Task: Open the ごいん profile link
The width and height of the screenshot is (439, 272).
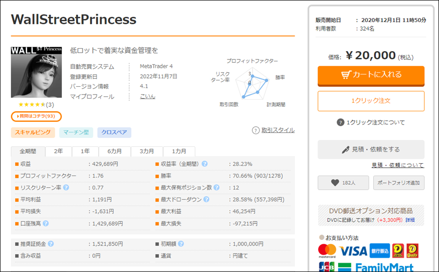Action: pos(147,97)
